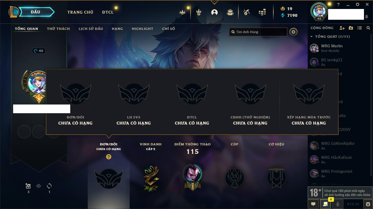Click the notification bell icon
This screenshot has height=209, width=373.
tap(366, 17)
